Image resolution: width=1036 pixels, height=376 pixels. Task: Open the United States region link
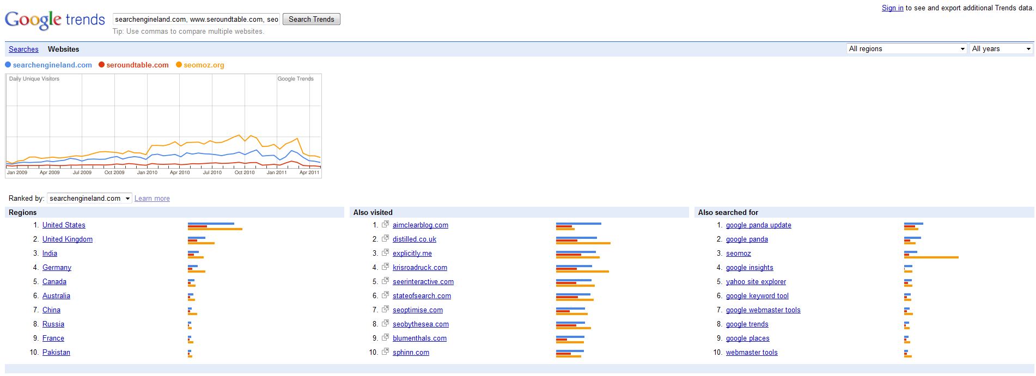[x=64, y=225]
